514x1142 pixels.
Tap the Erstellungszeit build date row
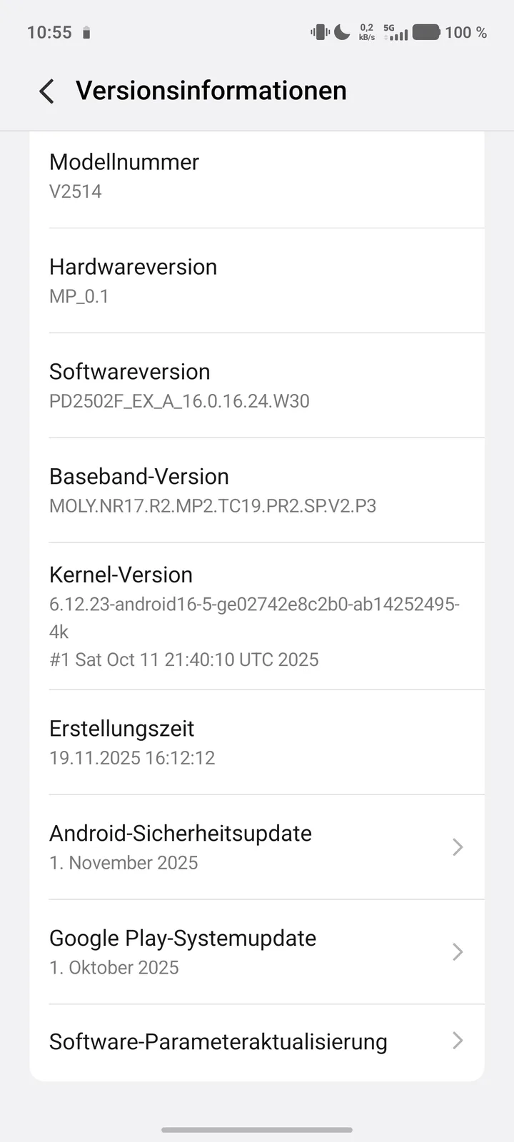pos(257,742)
